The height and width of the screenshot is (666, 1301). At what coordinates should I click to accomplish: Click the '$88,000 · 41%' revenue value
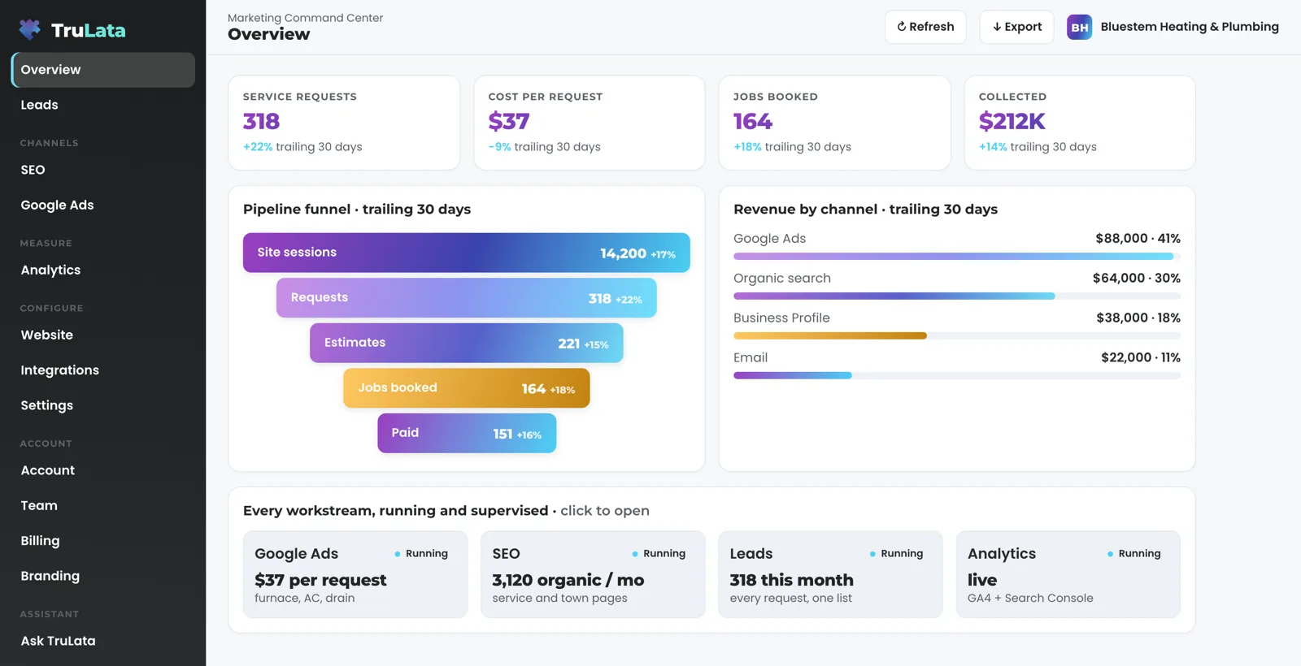pos(1138,238)
